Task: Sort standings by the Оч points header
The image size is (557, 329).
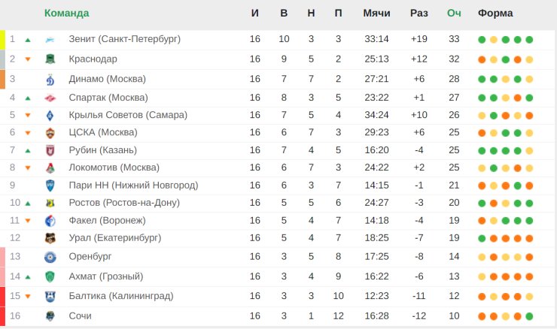Action: (x=454, y=13)
